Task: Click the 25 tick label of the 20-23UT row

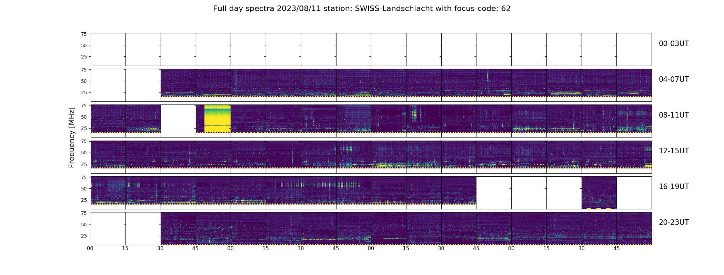Action: [x=84, y=236]
